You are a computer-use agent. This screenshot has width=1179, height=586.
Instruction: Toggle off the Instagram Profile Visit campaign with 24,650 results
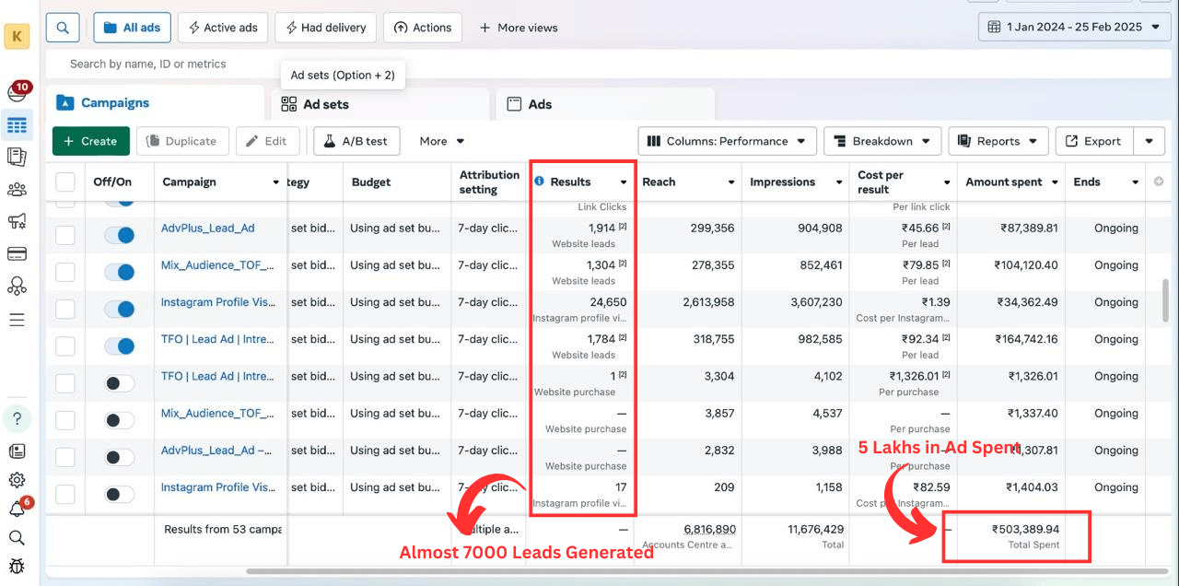[120, 309]
